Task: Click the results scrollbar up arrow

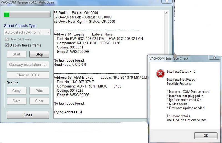Action: pyautogui.click(x=166, y=13)
